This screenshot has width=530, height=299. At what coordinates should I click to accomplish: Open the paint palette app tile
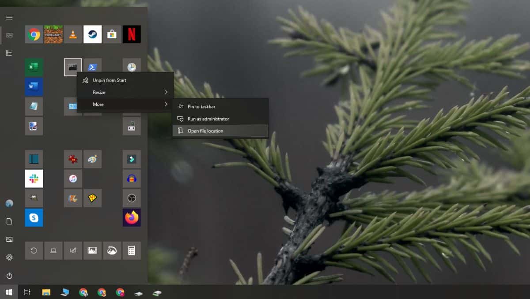click(x=92, y=159)
